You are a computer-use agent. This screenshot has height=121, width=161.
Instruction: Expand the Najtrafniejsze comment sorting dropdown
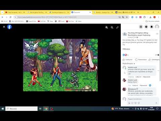(129, 64)
